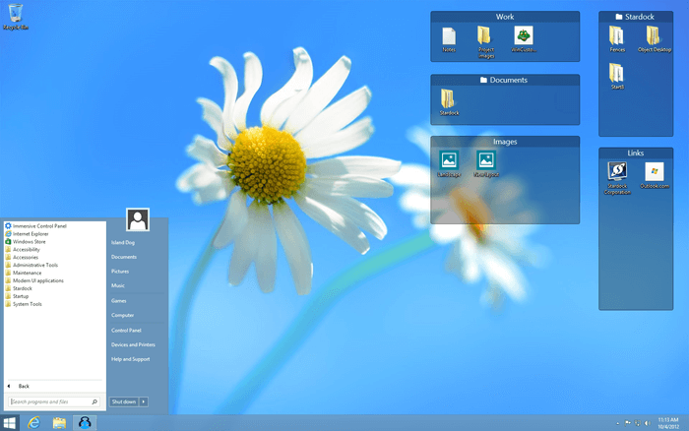The image size is (689, 431).
Task: Click Back in the Start menu
Action: pyautogui.click(x=24, y=386)
